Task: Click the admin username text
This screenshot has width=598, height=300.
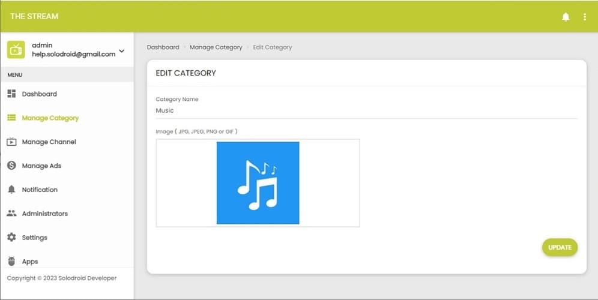Action: (x=42, y=45)
